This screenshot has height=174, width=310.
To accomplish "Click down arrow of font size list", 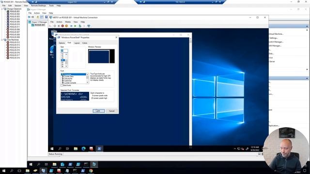I will 66,66.
